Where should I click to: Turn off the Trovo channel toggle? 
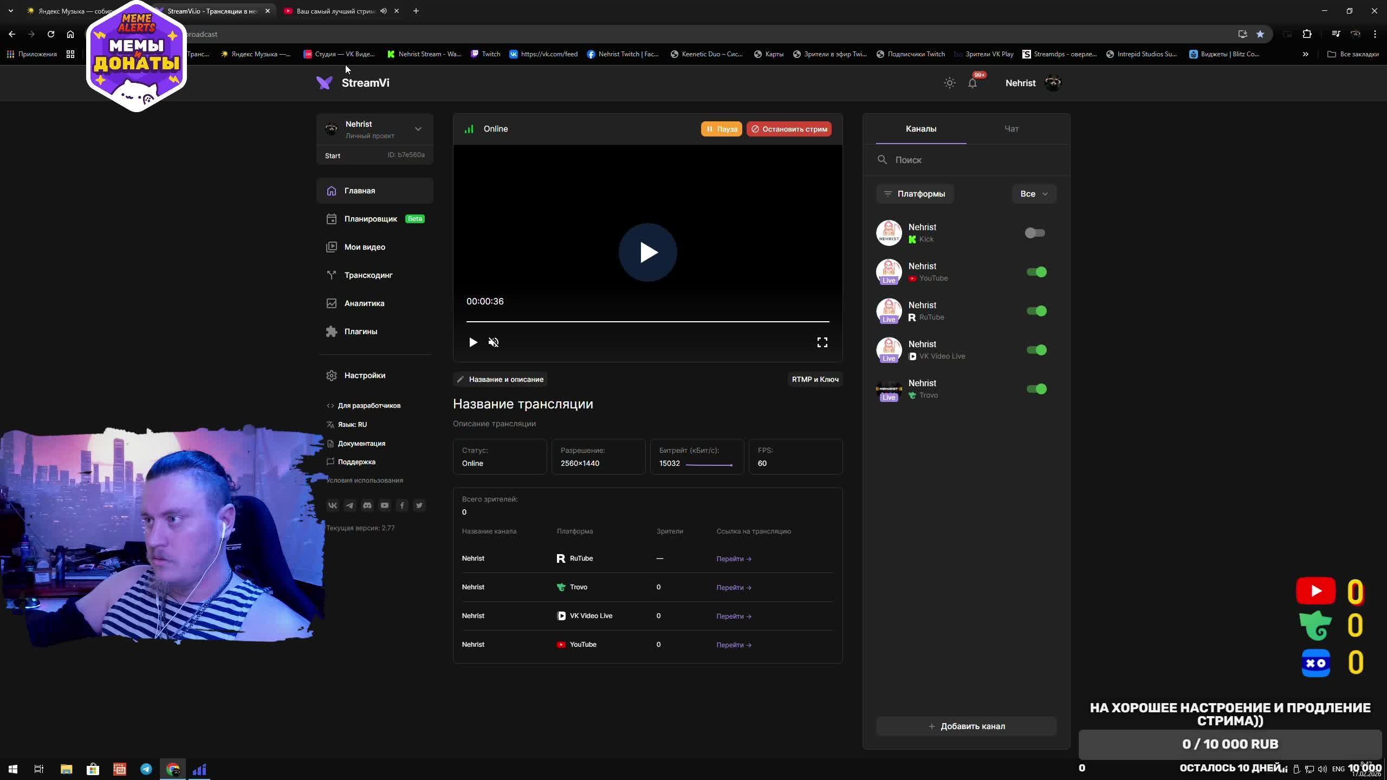(1036, 389)
